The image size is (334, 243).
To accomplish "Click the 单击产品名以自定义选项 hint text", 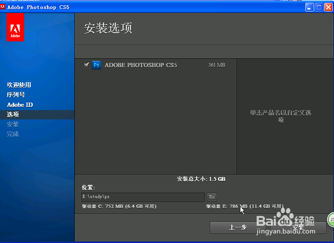I will pyautogui.click(x=281, y=116).
